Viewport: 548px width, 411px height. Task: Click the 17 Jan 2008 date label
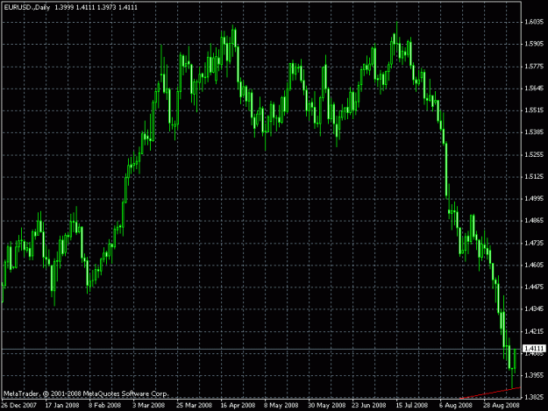point(62,406)
